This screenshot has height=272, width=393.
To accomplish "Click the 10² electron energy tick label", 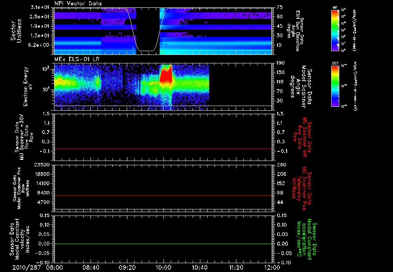I will (45, 69).
